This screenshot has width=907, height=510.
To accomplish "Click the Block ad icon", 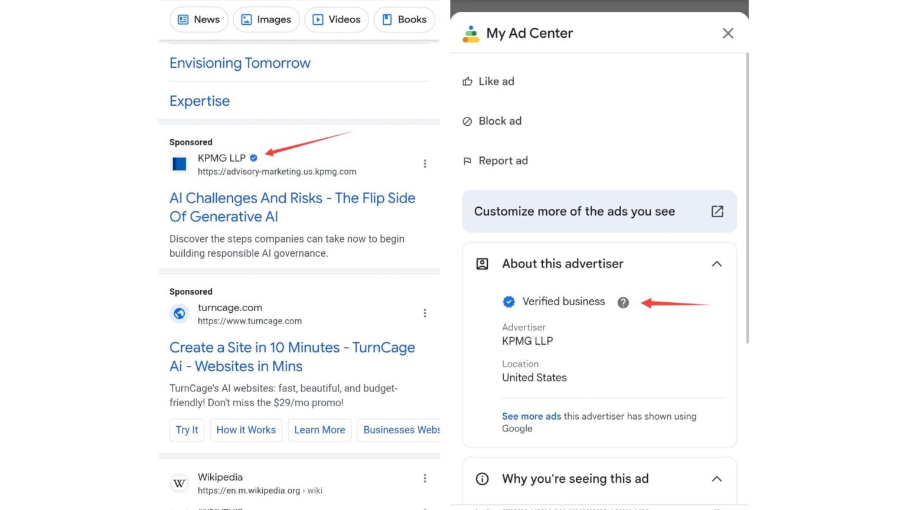I will (468, 121).
